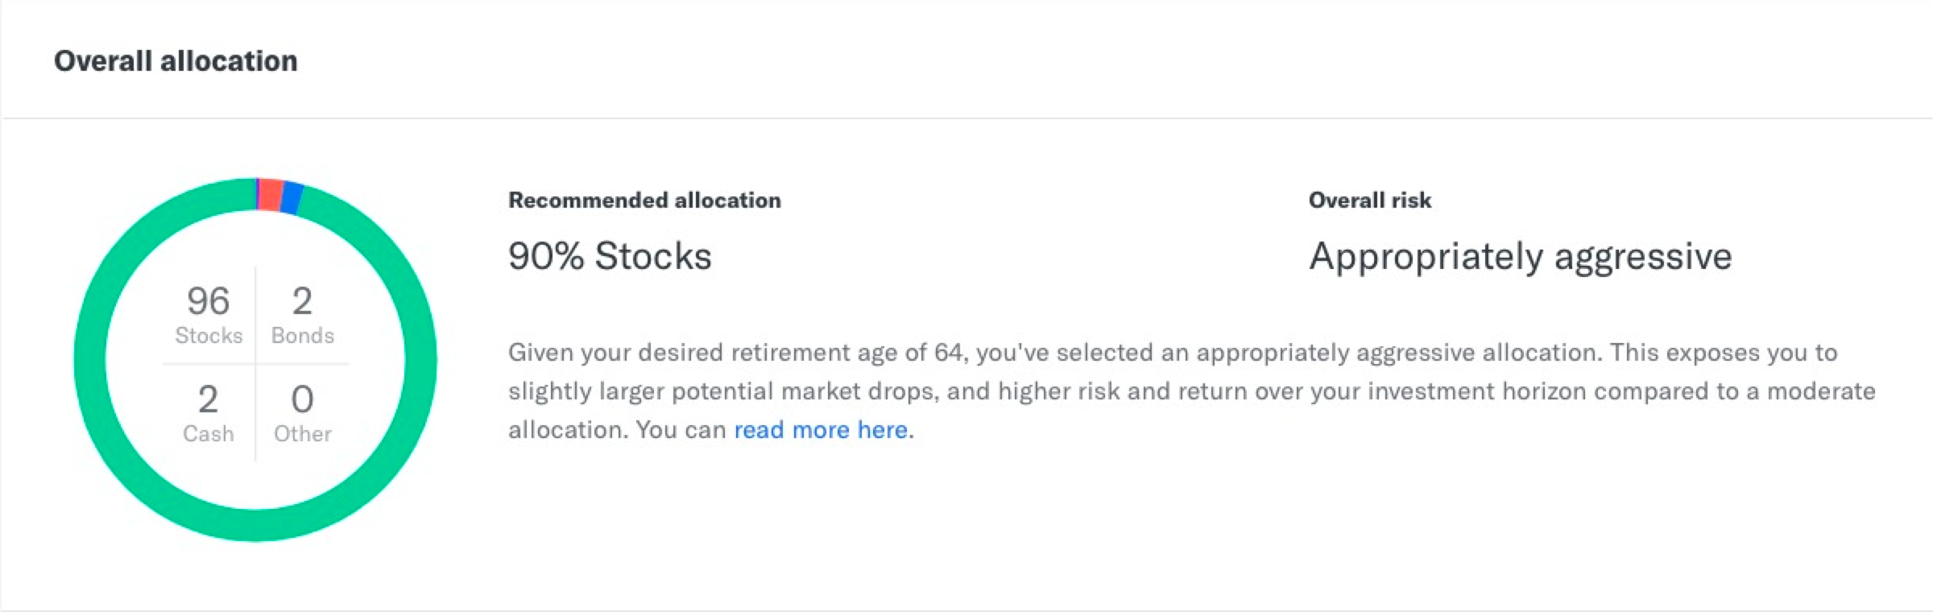
Task: Click the Overall allocation heading
Action: point(176,61)
